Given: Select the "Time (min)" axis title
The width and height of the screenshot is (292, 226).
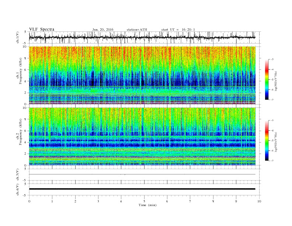Looking at the screenshot, I should pyautogui.click(x=147, y=205).
